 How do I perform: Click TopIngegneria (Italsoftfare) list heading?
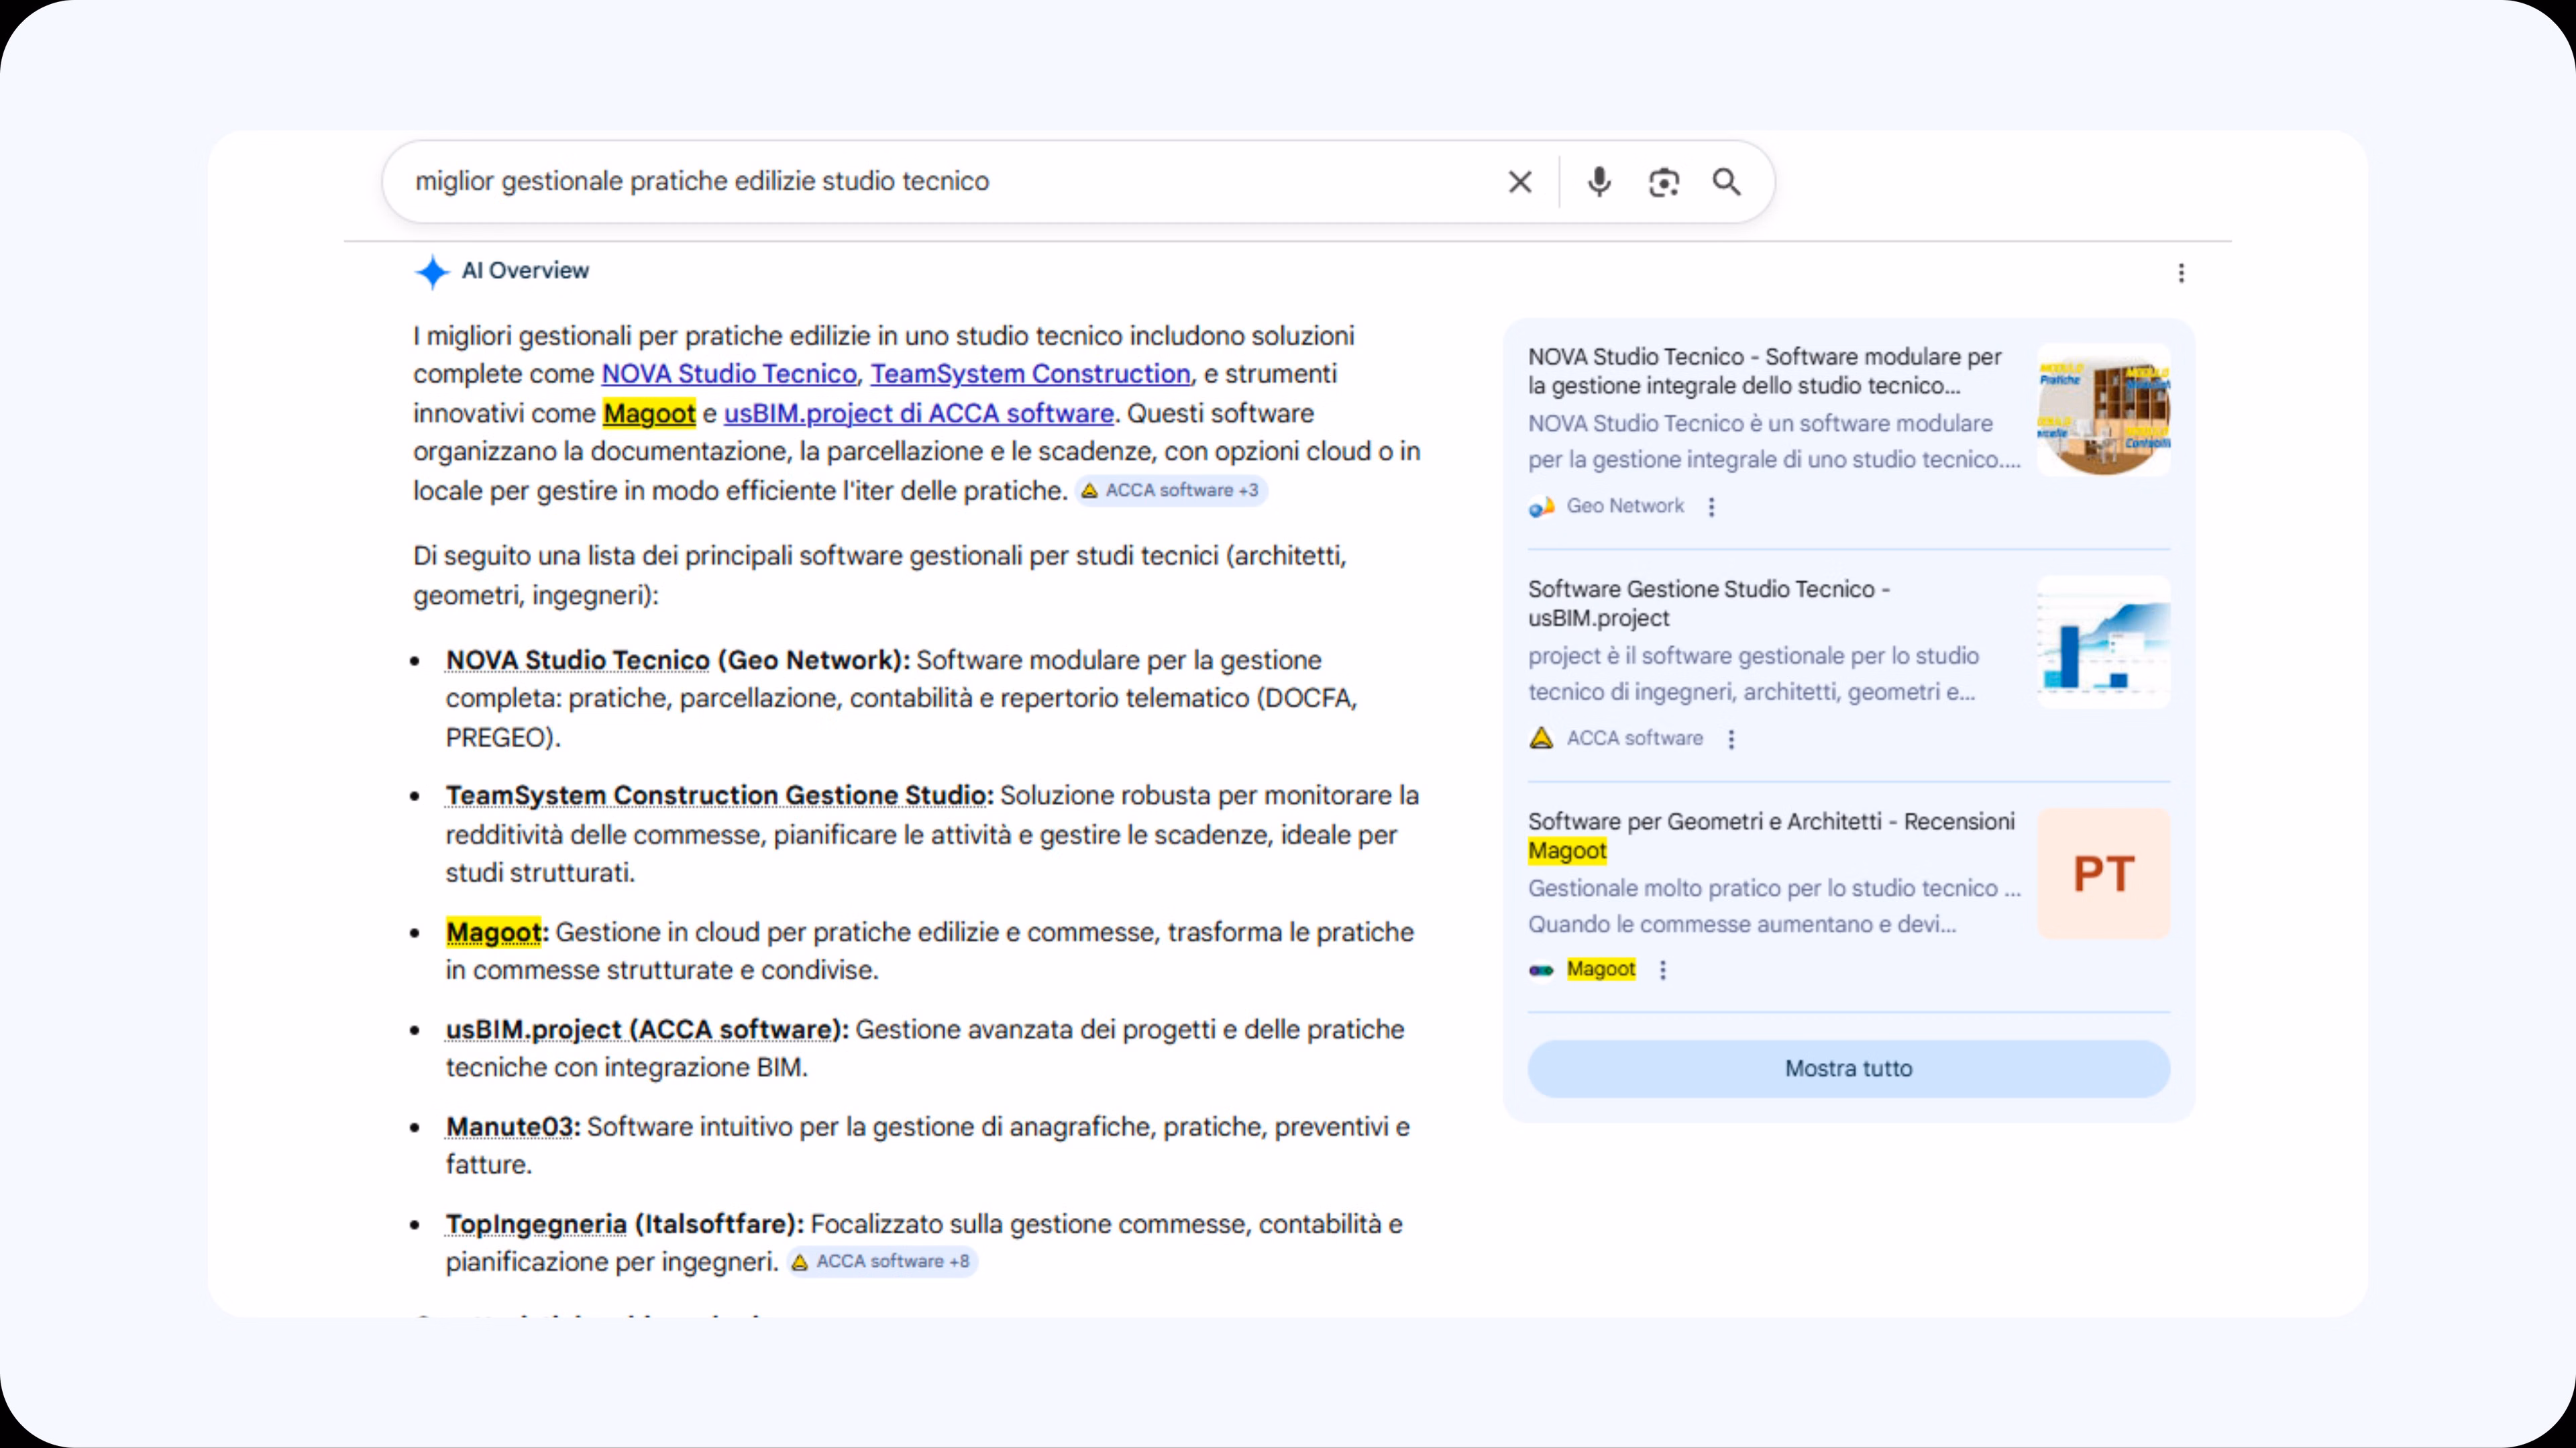tap(624, 1224)
